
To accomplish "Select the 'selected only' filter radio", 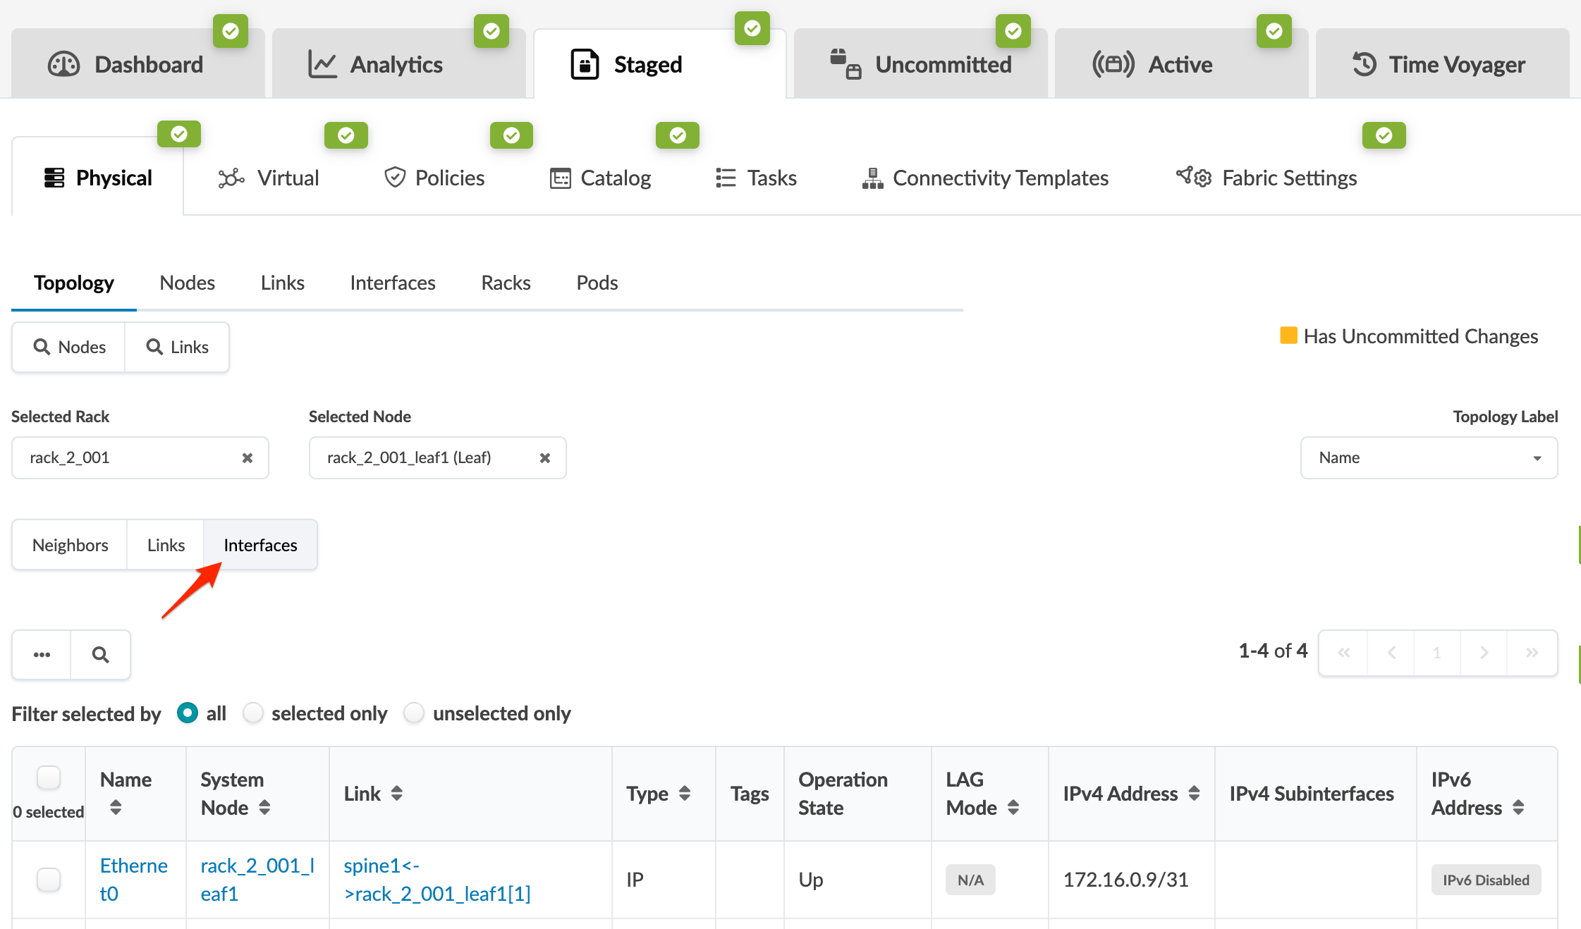I will [253, 713].
